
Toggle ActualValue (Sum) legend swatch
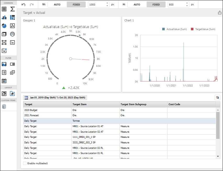click(x=164, y=29)
